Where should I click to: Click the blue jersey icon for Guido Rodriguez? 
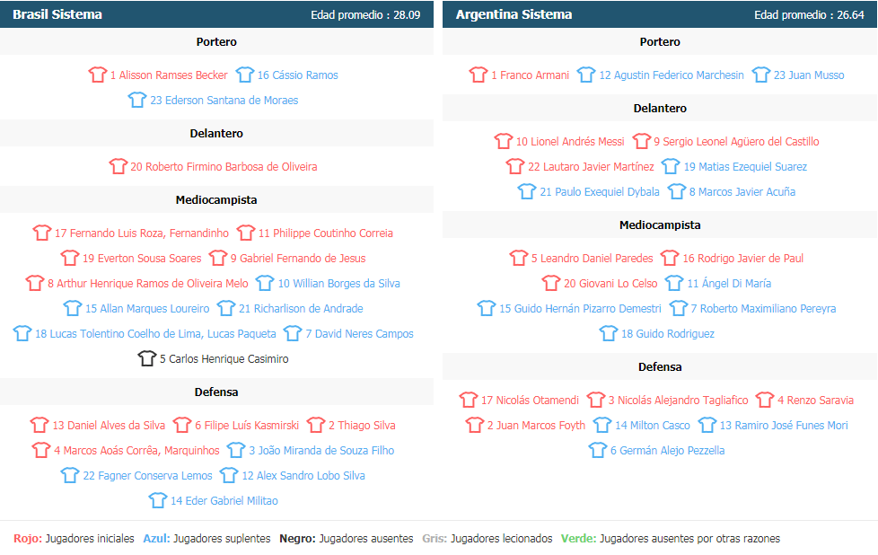coord(609,334)
